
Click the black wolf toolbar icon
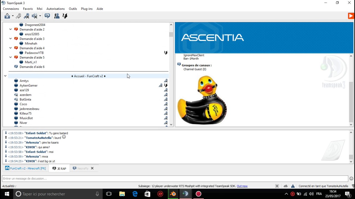(x=65, y=16)
